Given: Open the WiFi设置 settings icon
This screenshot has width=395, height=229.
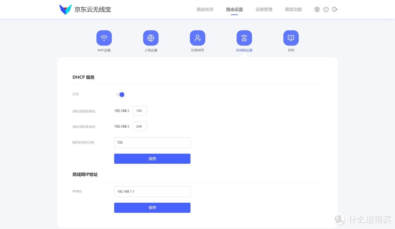Looking at the screenshot, I should click(104, 37).
